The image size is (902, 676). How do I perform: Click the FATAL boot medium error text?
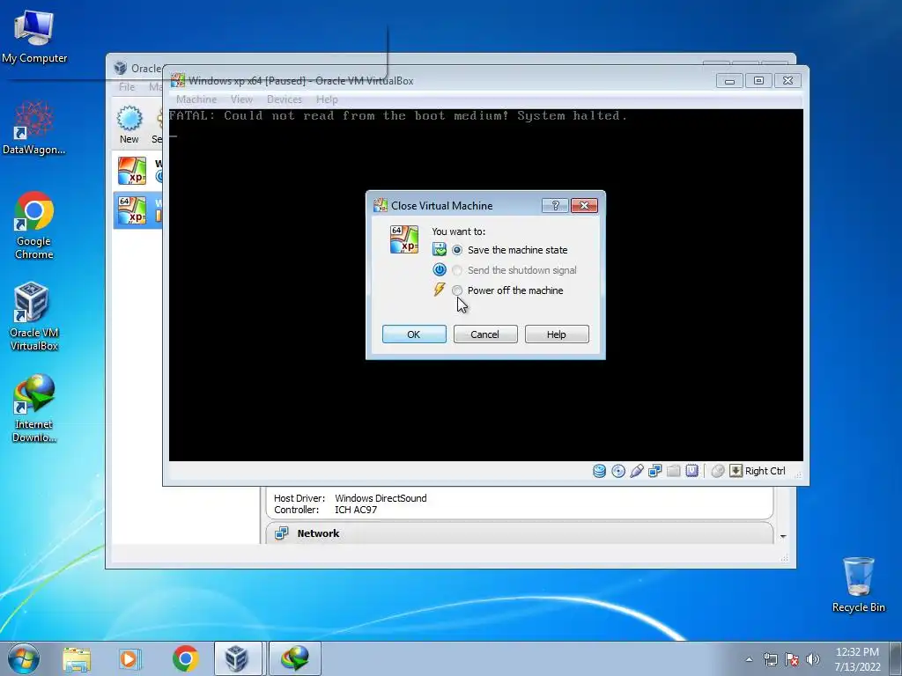click(397, 116)
